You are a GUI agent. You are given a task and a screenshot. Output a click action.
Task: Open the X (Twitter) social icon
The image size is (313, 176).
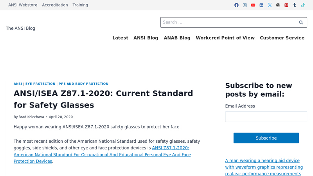click(x=270, y=5)
